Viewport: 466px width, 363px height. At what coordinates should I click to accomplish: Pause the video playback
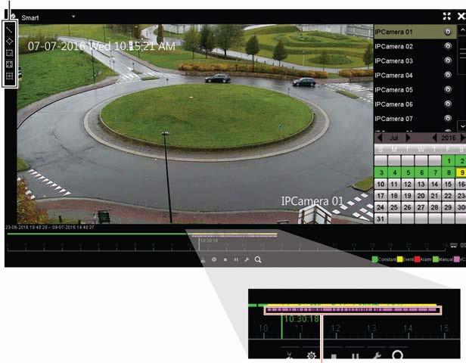(x=236, y=259)
